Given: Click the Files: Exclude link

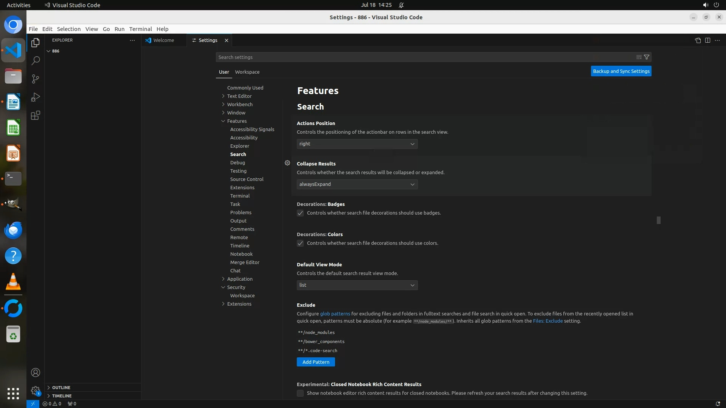Looking at the screenshot, I should [x=548, y=321].
